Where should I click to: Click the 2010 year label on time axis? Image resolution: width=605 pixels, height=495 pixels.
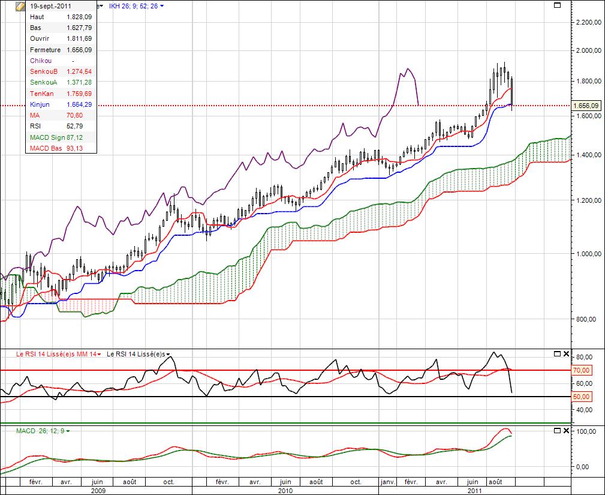point(286,490)
